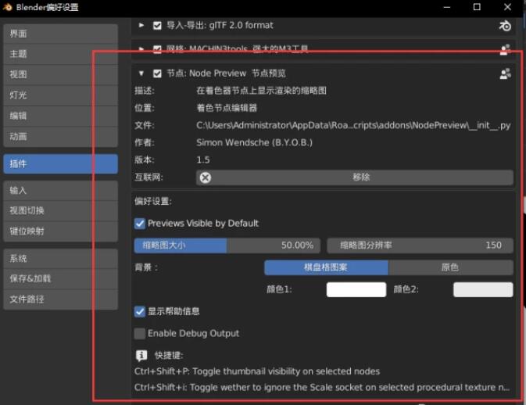Click the Blender logo icon beside glTF add-on
The width and height of the screenshot is (526, 405).
pyautogui.click(x=505, y=26)
